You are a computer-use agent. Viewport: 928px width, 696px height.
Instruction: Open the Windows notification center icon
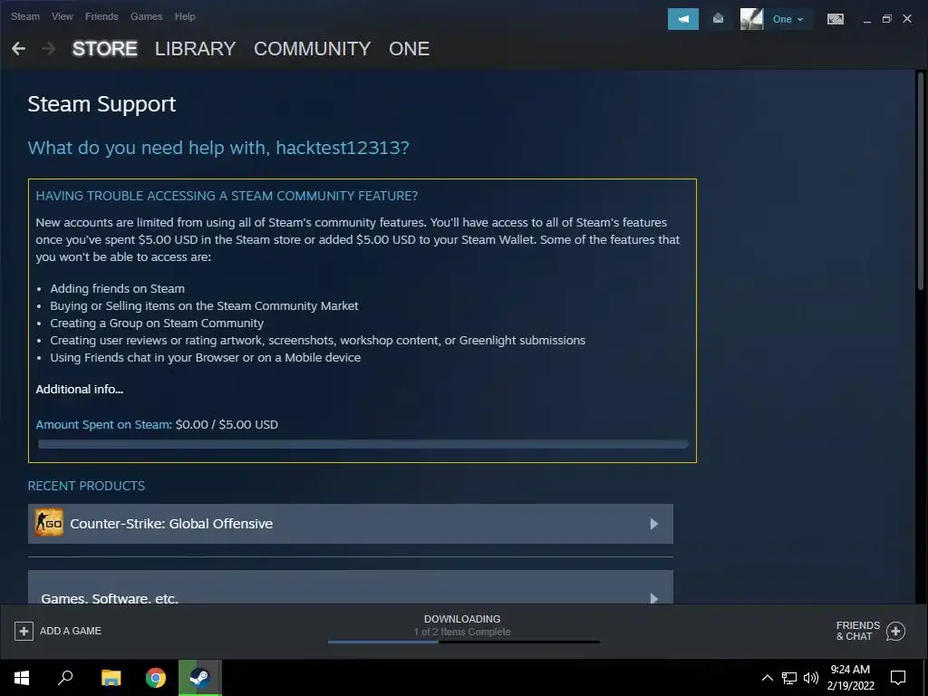(898, 678)
